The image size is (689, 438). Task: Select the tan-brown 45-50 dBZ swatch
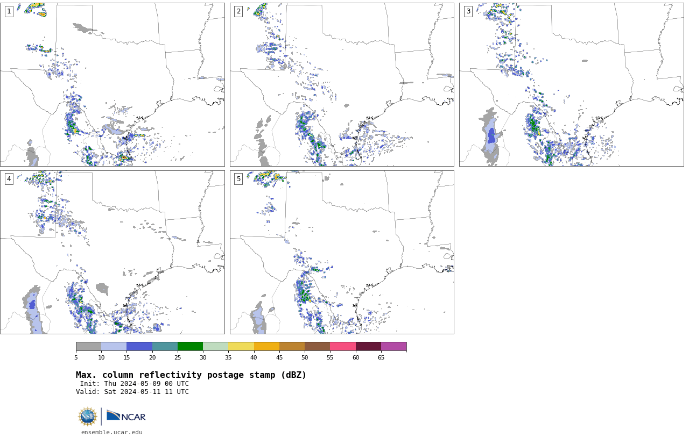click(x=292, y=346)
